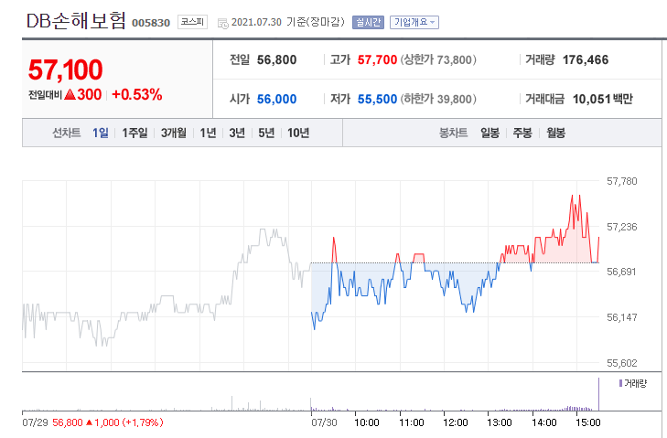Click the 56,147 price axis label
Image resolution: width=667 pixels, height=438 pixels.
[x=622, y=317]
